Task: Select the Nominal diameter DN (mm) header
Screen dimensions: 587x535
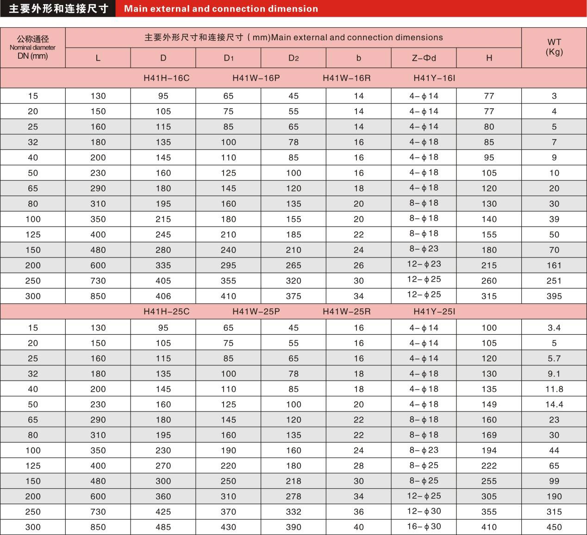Action: (32, 48)
